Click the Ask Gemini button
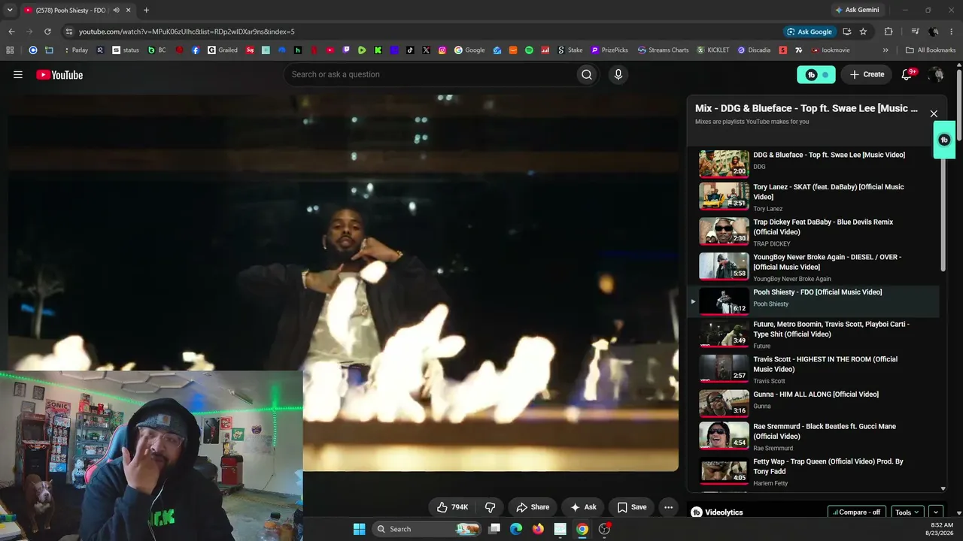Screen dimensions: 963x541 [x=856, y=10]
